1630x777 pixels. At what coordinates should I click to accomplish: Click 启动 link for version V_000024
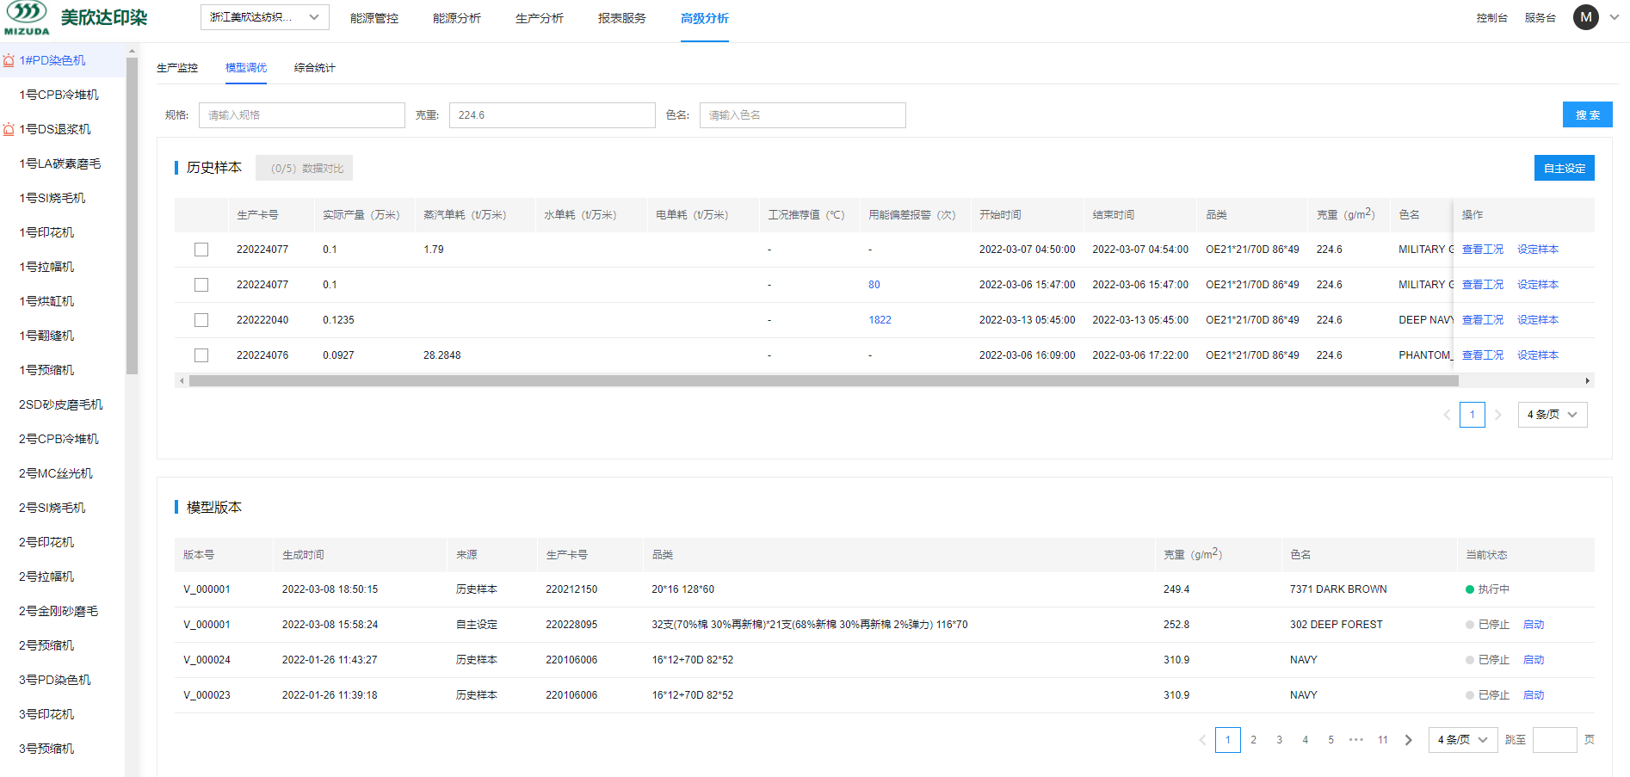click(x=1533, y=660)
